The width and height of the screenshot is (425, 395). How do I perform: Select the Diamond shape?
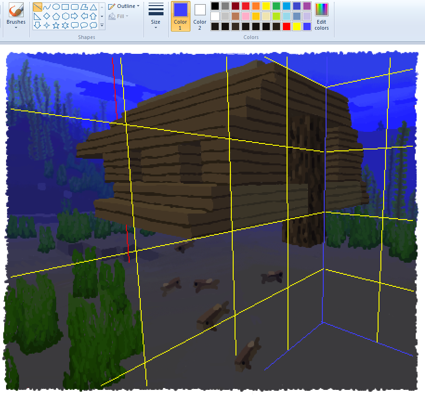point(46,16)
